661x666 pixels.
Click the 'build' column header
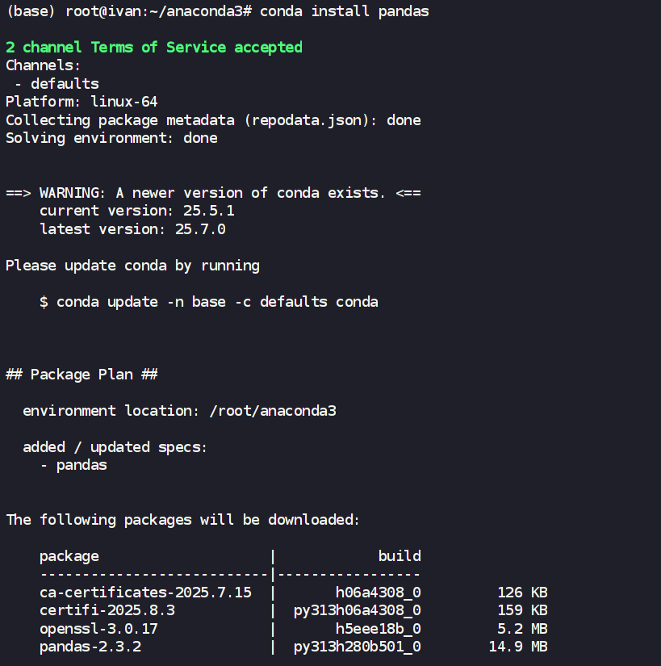[400, 556]
